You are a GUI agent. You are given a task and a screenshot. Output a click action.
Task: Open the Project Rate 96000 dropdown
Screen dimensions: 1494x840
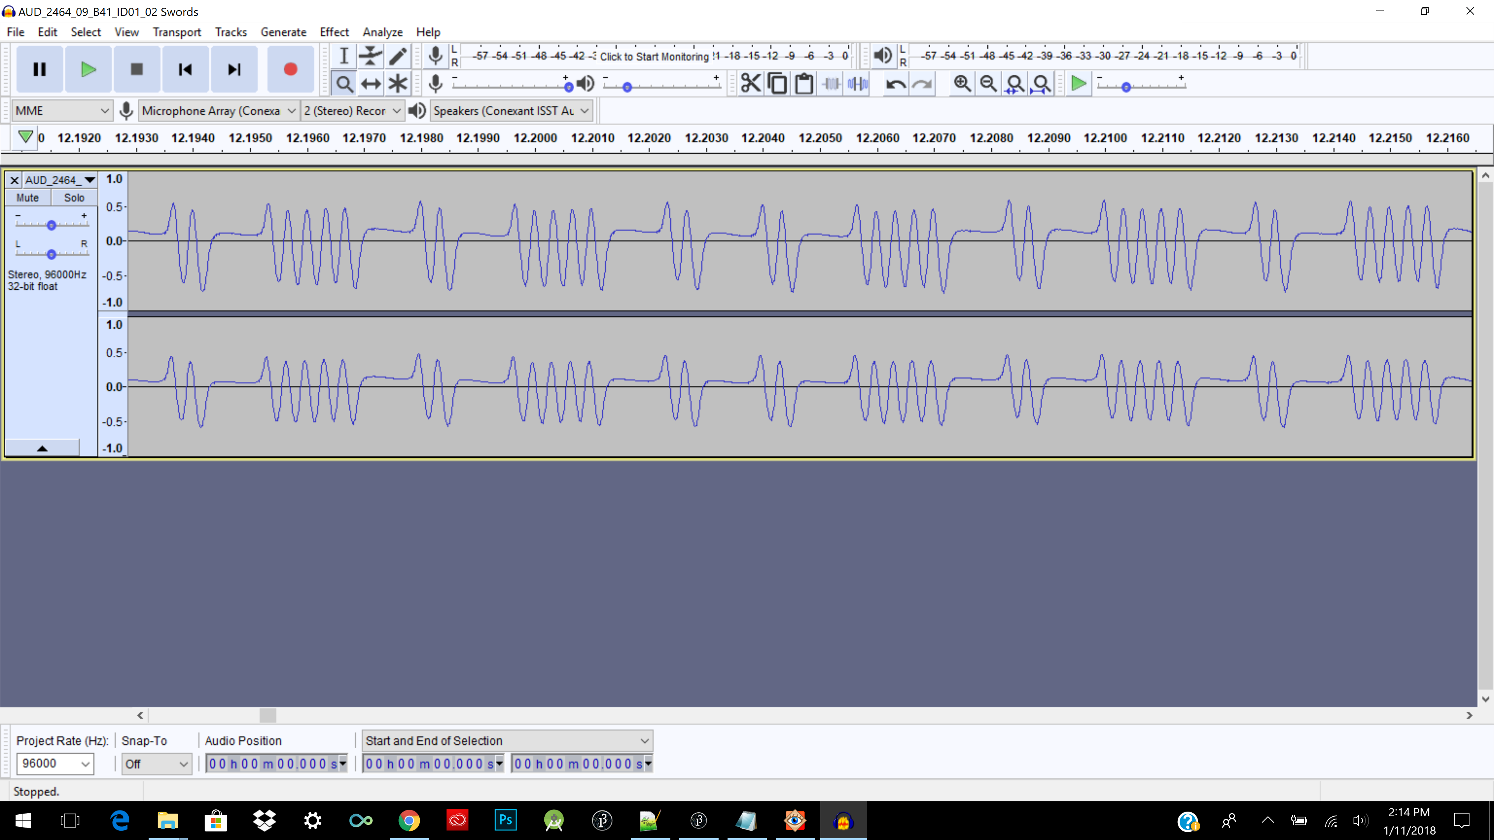[85, 764]
